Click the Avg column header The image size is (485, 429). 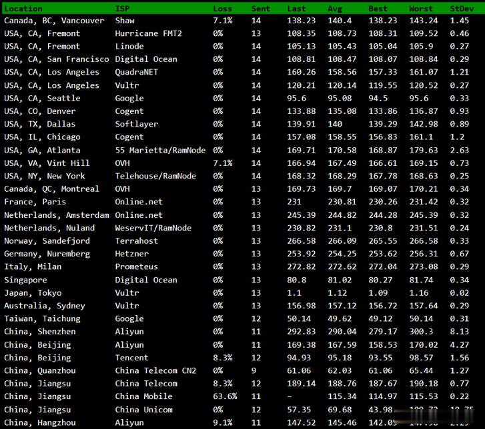335,9
